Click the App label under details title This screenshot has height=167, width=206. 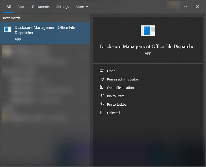pos(148,53)
